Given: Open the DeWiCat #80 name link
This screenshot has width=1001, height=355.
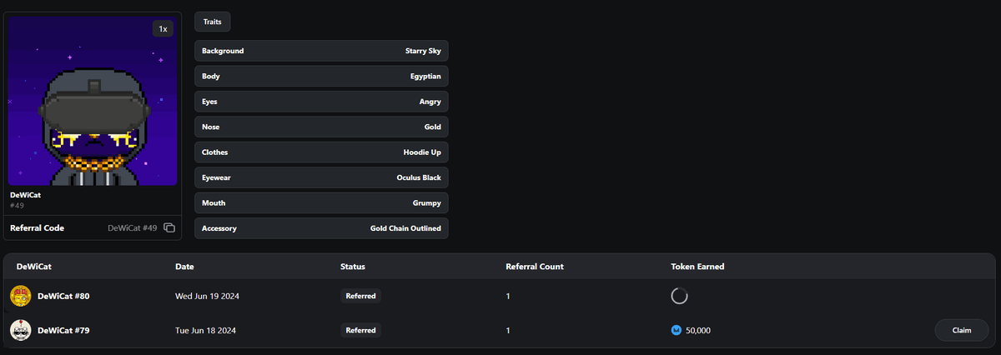Looking at the screenshot, I should pyautogui.click(x=63, y=296).
